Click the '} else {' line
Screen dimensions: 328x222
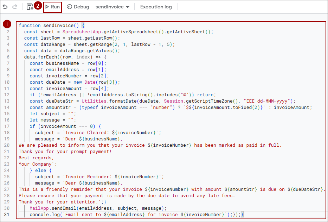click(x=40, y=170)
